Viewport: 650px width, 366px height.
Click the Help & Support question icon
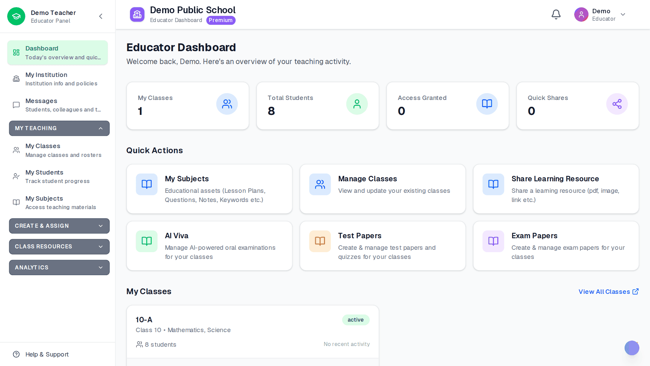pyautogui.click(x=16, y=354)
